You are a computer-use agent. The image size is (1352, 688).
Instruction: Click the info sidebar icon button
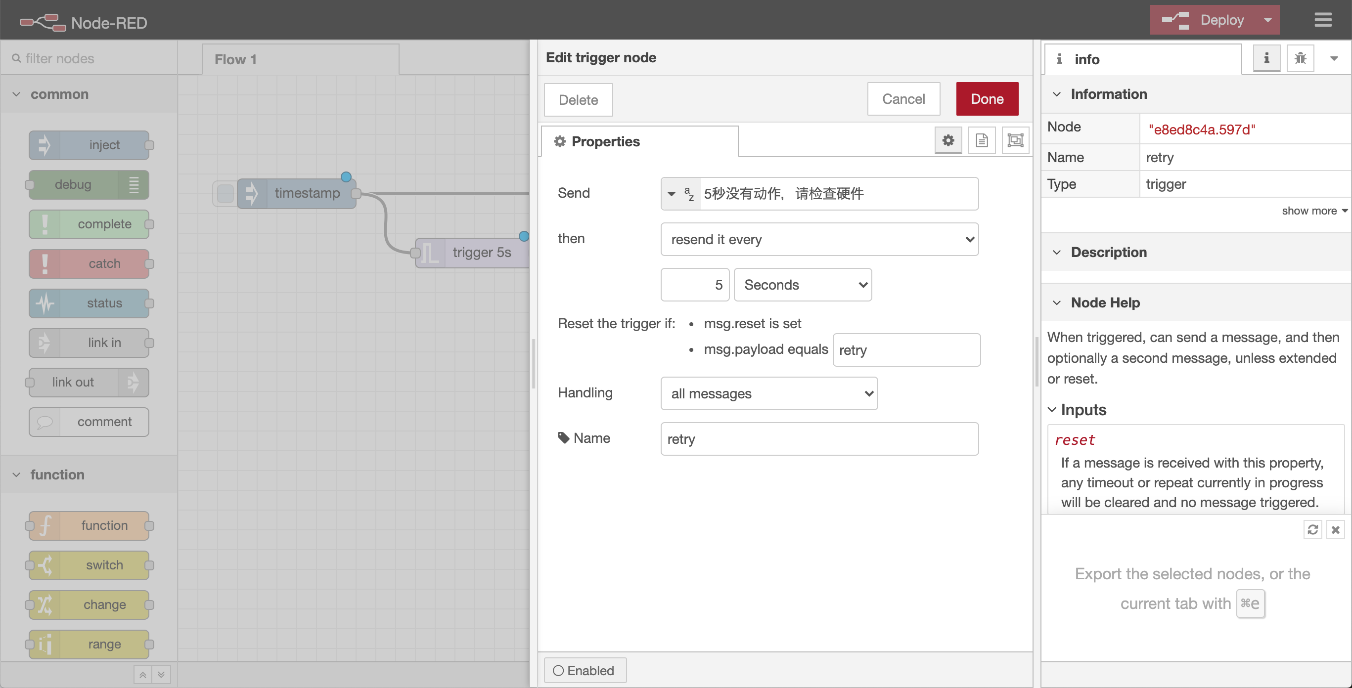pos(1266,58)
